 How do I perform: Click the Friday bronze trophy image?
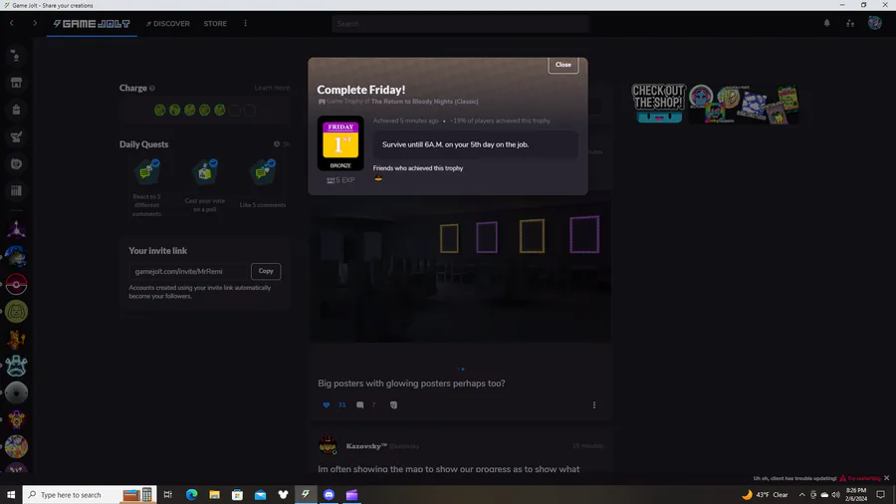(x=340, y=142)
